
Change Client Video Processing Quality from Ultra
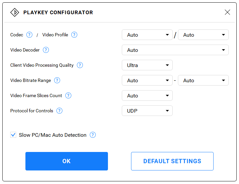click(x=147, y=65)
